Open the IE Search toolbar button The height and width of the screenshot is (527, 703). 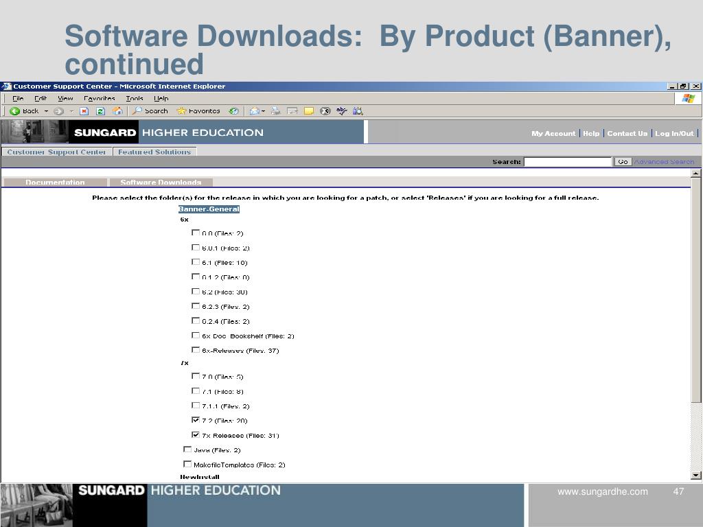tap(150, 110)
